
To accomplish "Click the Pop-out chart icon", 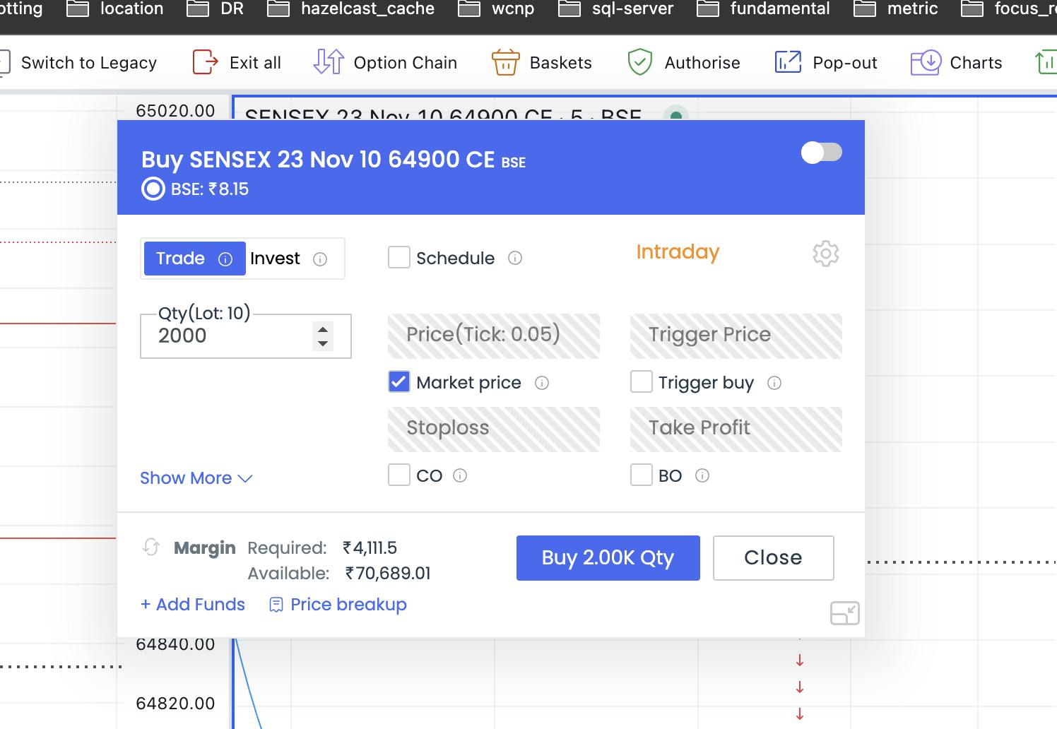I will [788, 62].
